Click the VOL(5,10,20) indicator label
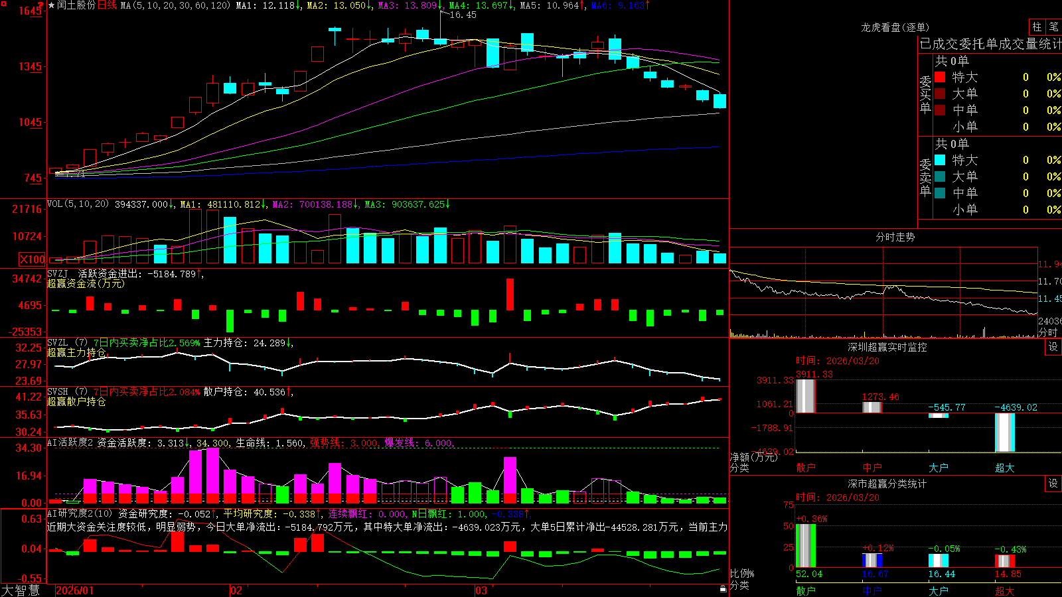The image size is (1062, 597). point(78,204)
